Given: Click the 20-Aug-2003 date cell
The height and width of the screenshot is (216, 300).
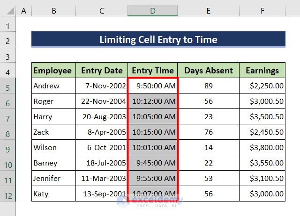Looking at the screenshot, I should [102, 117].
